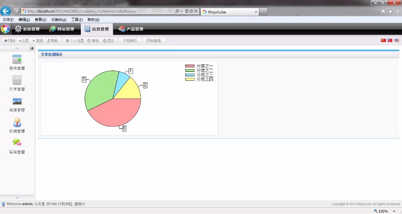Click the address bar refresh icon
Screen dimensions: 402x214
click(191, 11)
